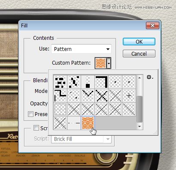
Task: Select the X pattern in the bottom row
Action: pyautogui.click(x=60, y=123)
